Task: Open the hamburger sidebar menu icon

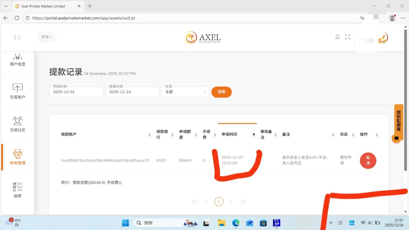Action: click(18, 37)
